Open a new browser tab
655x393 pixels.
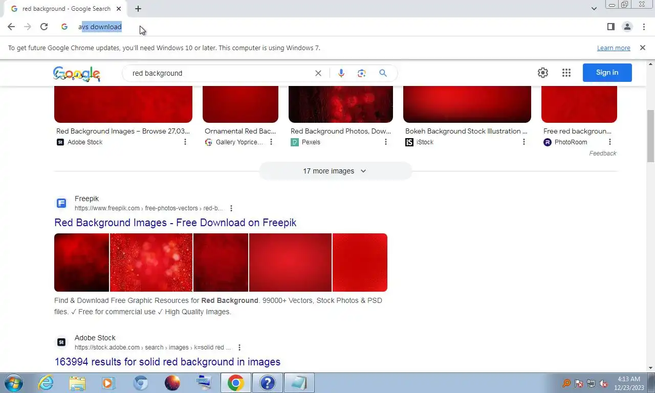coord(138,9)
